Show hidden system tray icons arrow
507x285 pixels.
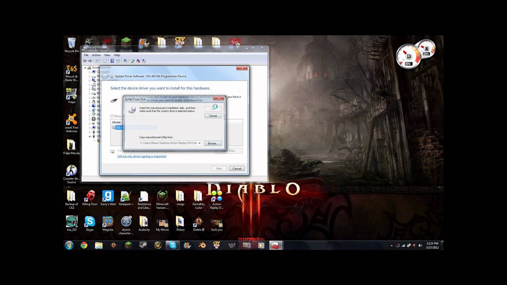pos(391,245)
